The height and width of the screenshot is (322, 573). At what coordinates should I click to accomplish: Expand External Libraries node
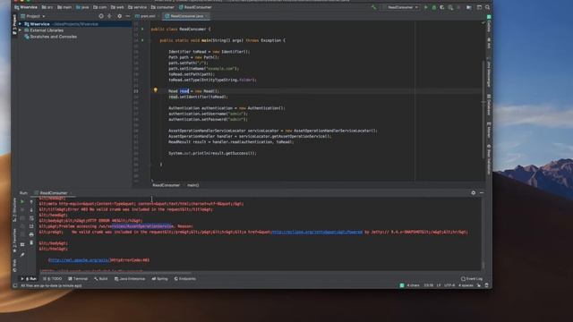20,30
